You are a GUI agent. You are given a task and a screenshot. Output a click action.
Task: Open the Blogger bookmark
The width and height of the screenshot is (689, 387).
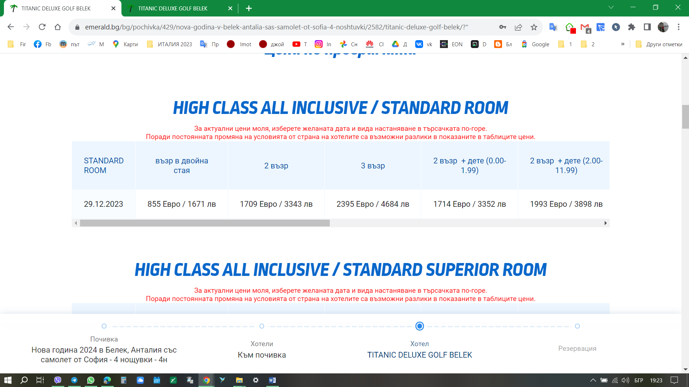(x=503, y=44)
